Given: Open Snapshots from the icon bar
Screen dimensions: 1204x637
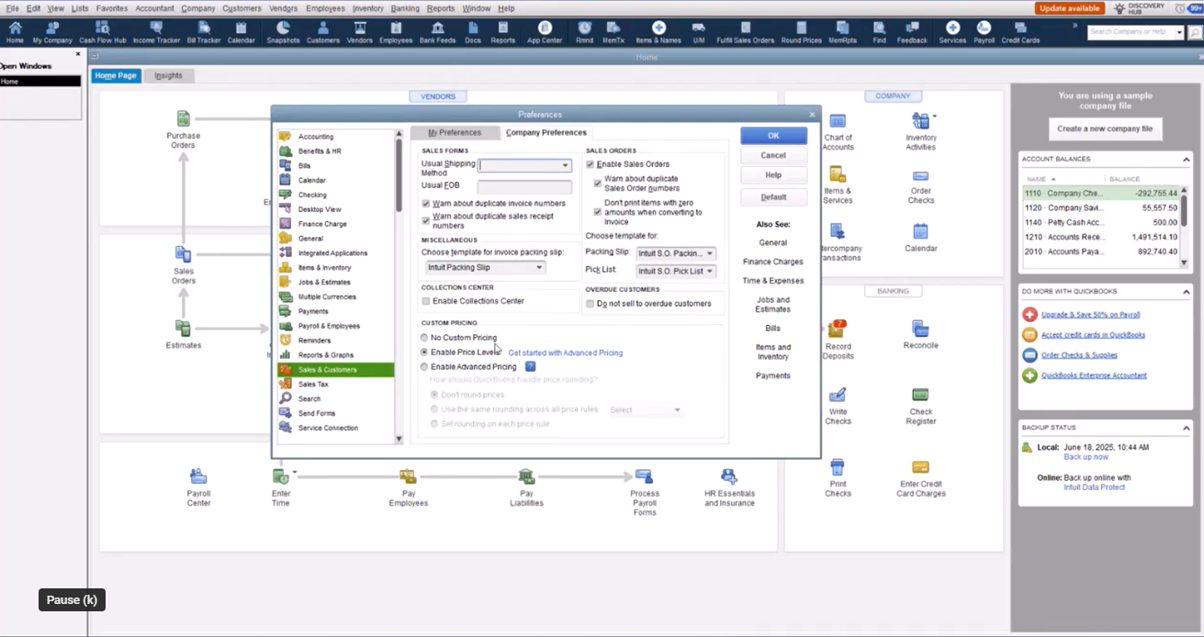Looking at the screenshot, I should [283, 32].
